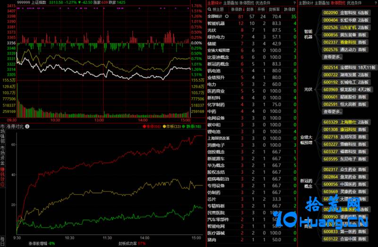378x247 pixels.
Task: Open stock 600833 第一医药 首板
Action: (345, 231)
